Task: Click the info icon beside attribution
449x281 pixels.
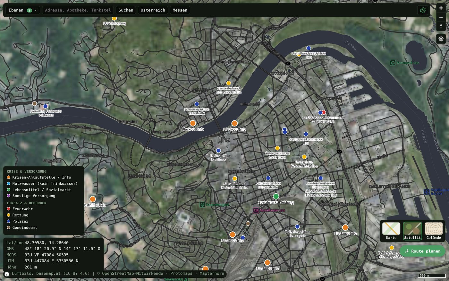Action: pos(7,274)
